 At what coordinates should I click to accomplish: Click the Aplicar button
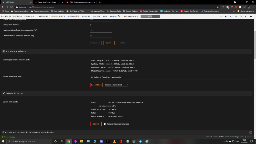pos(96,43)
